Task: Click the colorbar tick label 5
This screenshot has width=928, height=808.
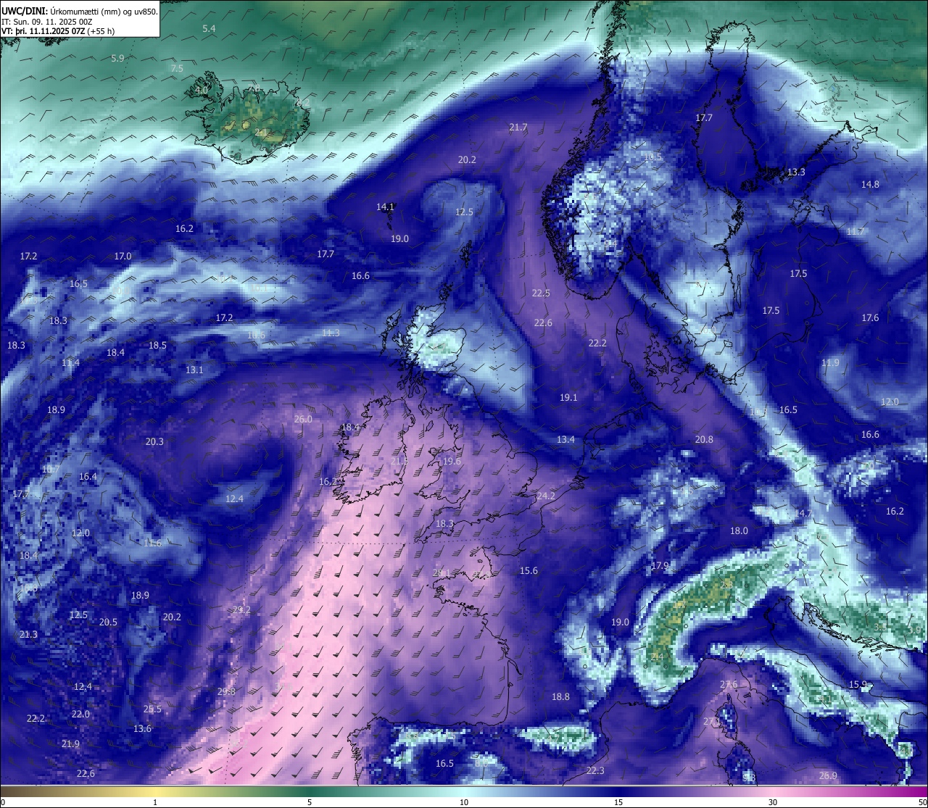Action: click(310, 802)
